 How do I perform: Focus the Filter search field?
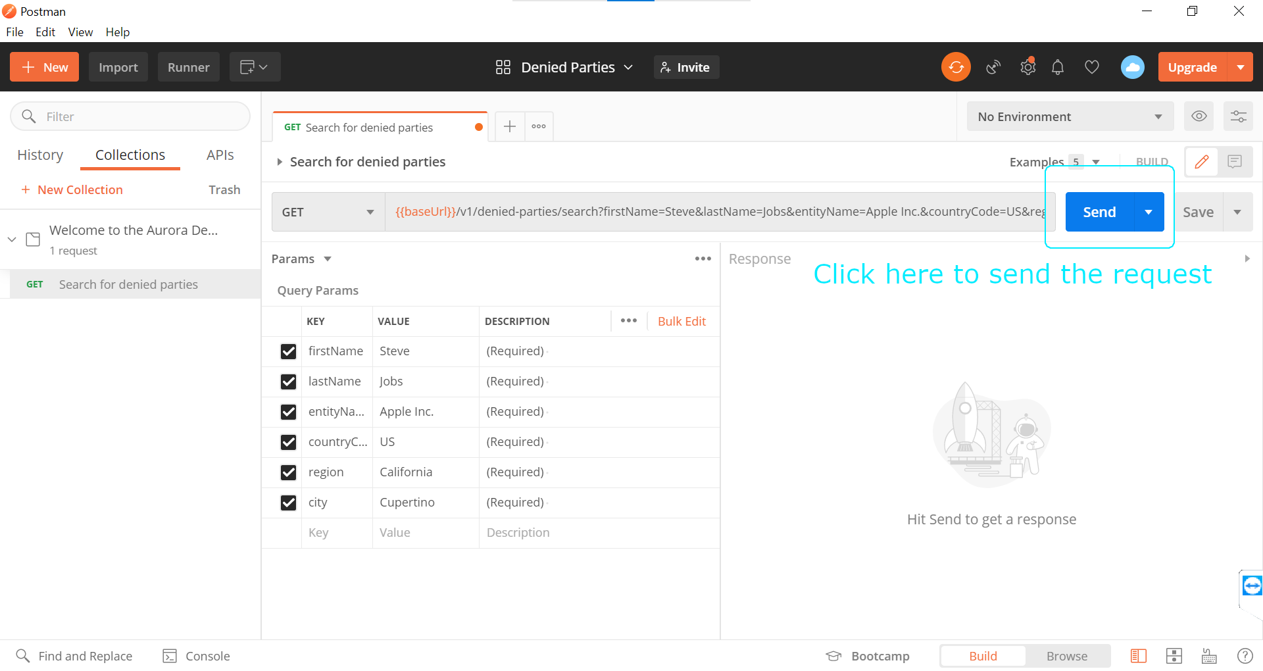(130, 116)
